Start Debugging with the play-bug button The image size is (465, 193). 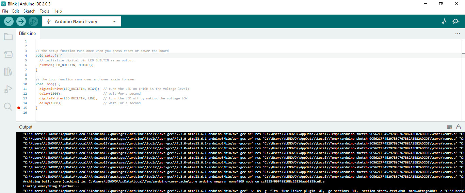pyautogui.click(x=33, y=21)
